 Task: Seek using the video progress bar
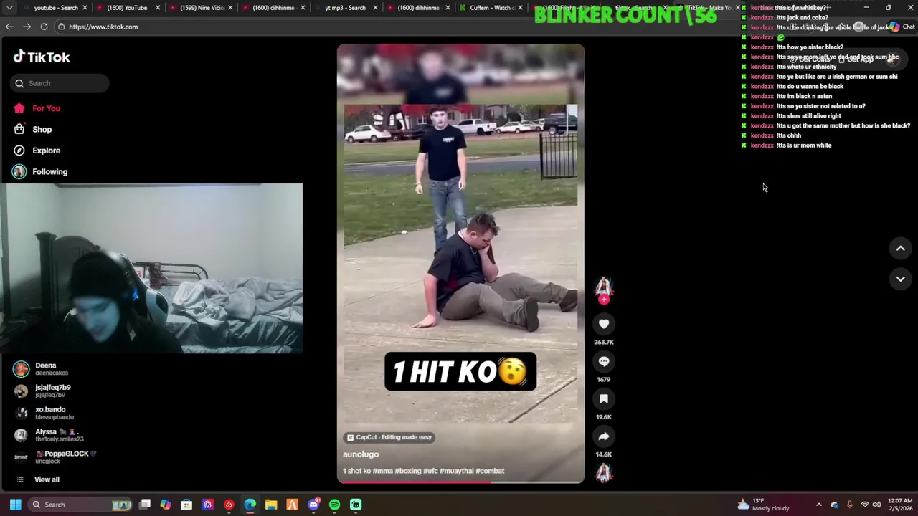click(x=460, y=482)
